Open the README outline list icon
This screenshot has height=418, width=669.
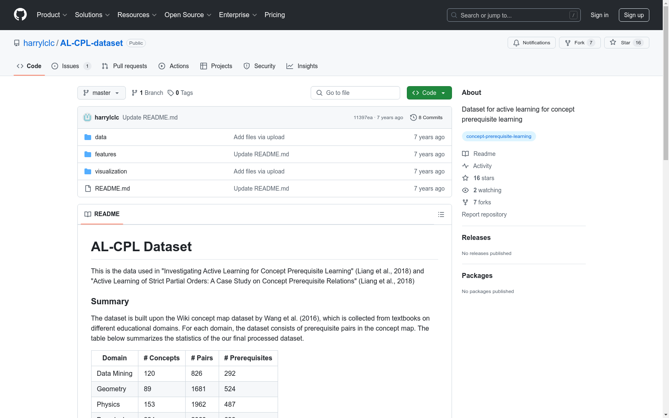point(441,214)
